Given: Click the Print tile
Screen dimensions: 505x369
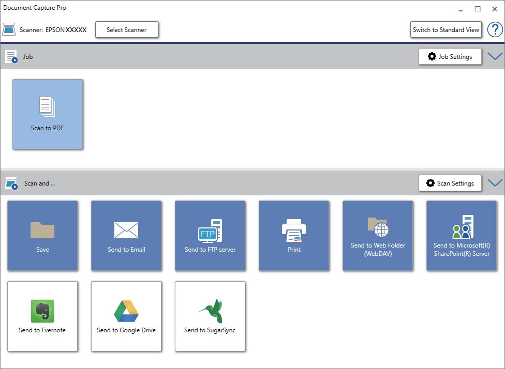Looking at the screenshot, I should tap(294, 236).
